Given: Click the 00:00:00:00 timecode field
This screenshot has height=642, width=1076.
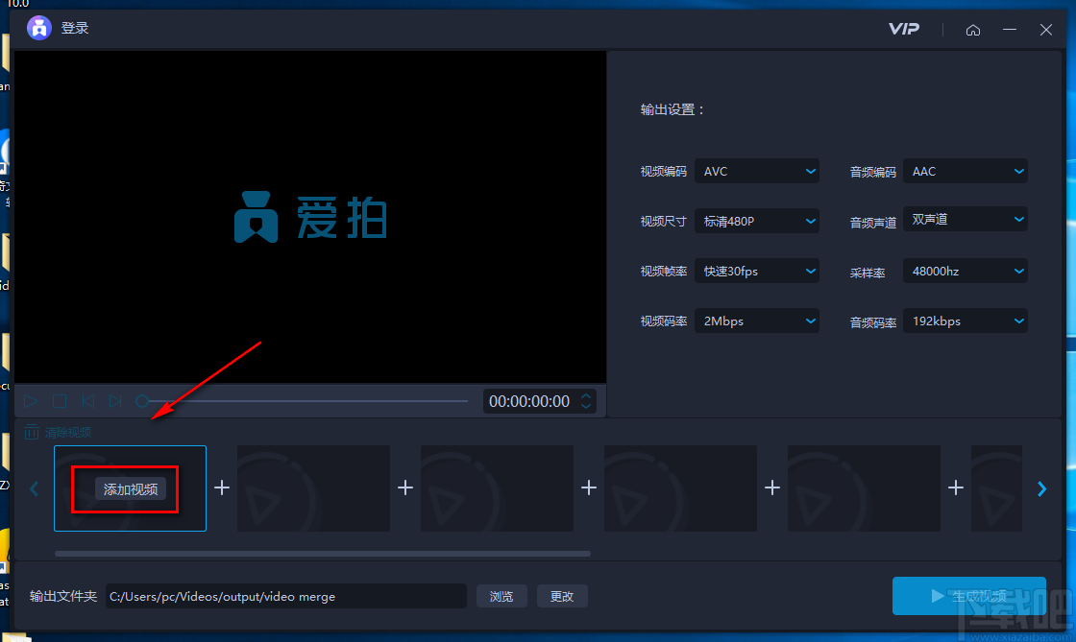Looking at the screenshot, I should pyautogui.click(x=529, y=401).
